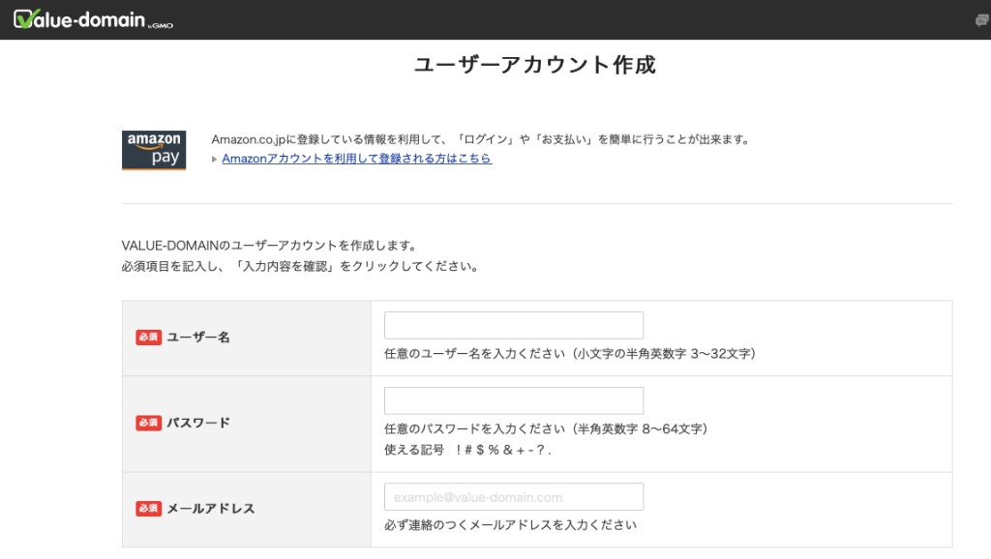
Task: Click the Amazon.co.jpに登録している情報 description text
Action: [x=480, y=139]
